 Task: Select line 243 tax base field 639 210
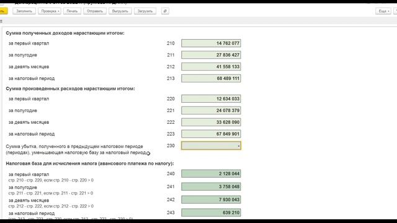pos(211,212)
